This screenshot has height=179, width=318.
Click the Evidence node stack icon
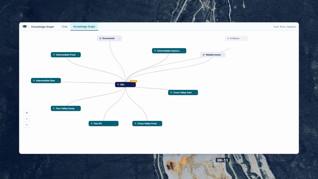point(228,38)
